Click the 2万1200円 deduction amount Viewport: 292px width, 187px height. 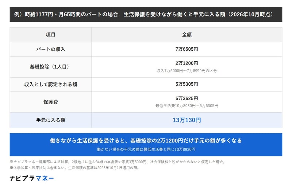[187, 63]
